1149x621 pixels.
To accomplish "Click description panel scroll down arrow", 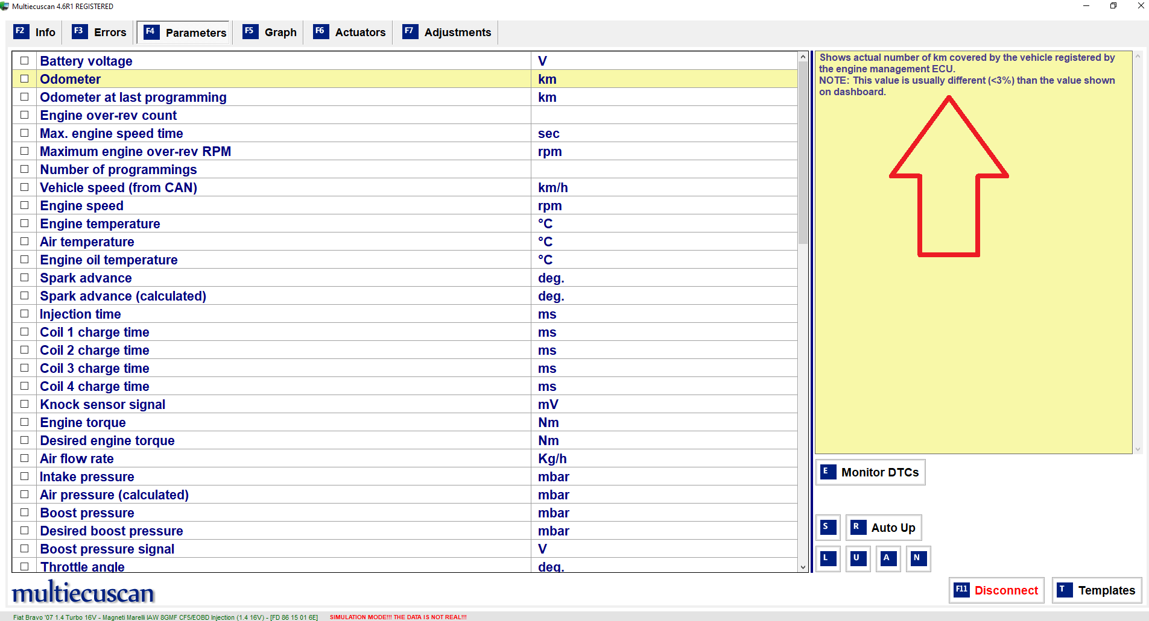I will 1138,449.
